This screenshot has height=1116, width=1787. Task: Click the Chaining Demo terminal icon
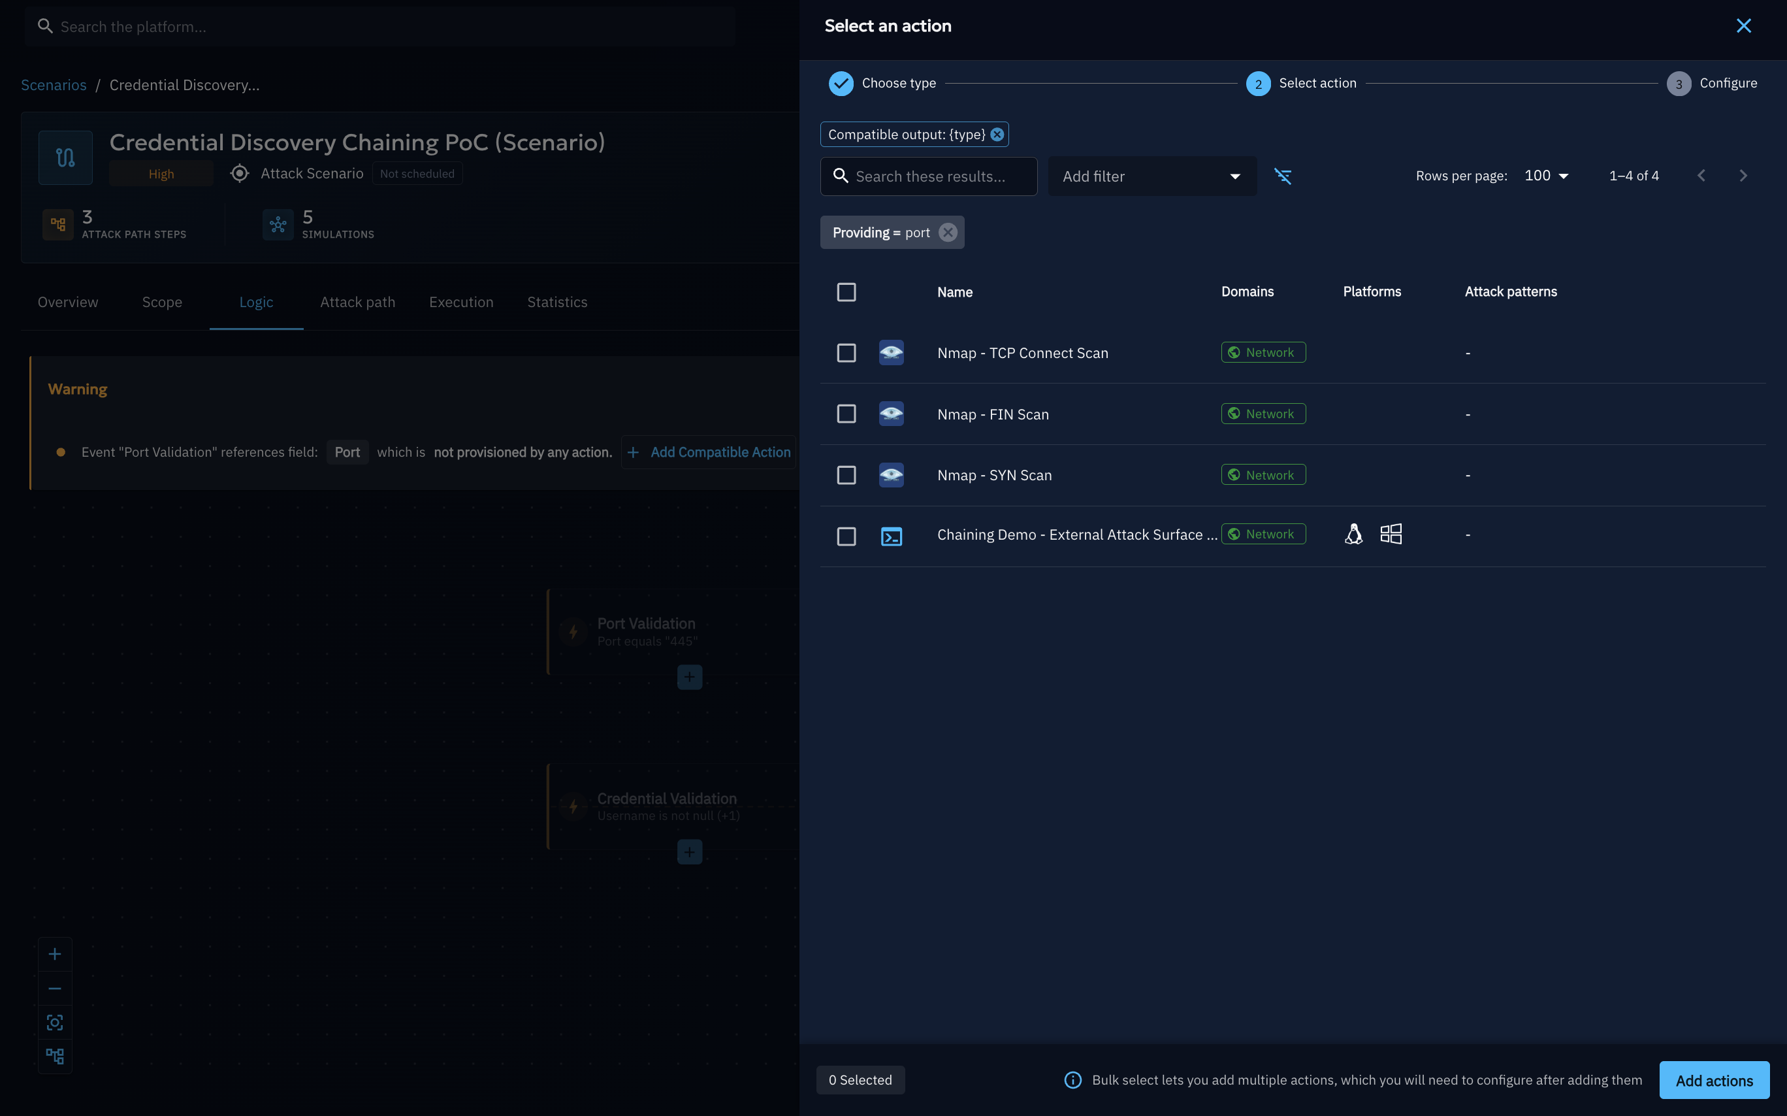coord(892,536)
